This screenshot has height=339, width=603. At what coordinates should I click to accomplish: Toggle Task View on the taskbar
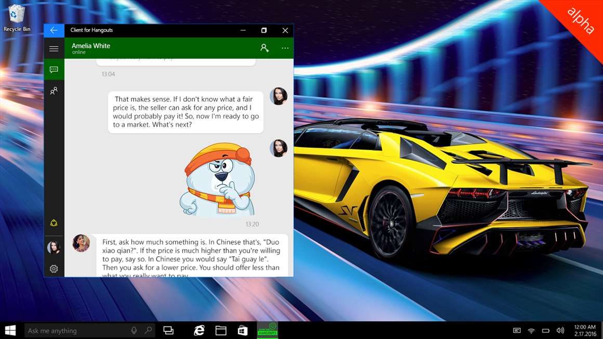168,330
